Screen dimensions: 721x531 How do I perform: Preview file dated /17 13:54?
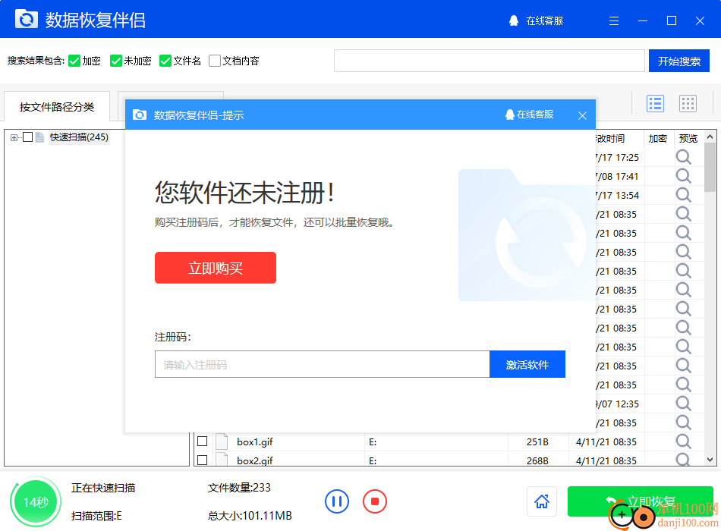pyautogui.click(x=683, y=195)
